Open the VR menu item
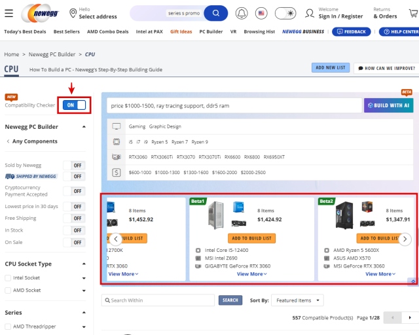419x335 pixels. pyautogui.click(x=233, y=32)
